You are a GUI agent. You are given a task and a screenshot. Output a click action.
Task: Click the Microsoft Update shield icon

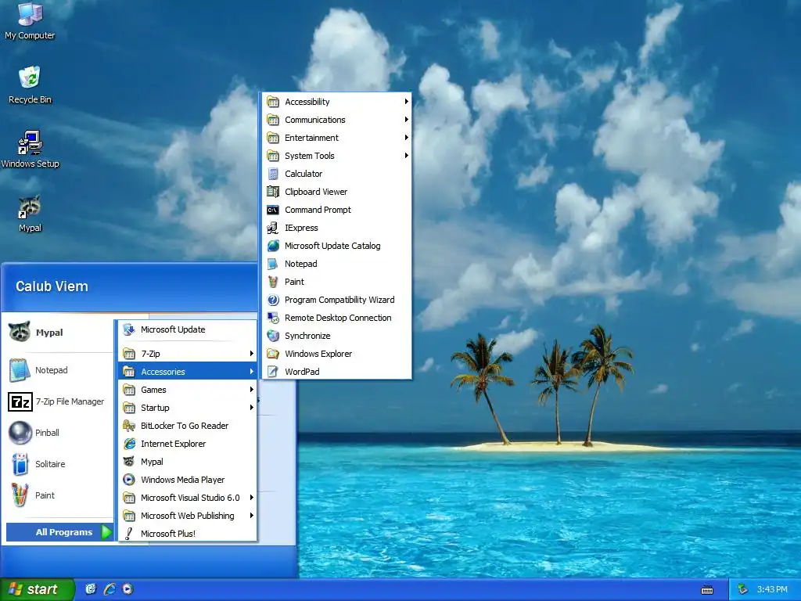coord(129,329)
